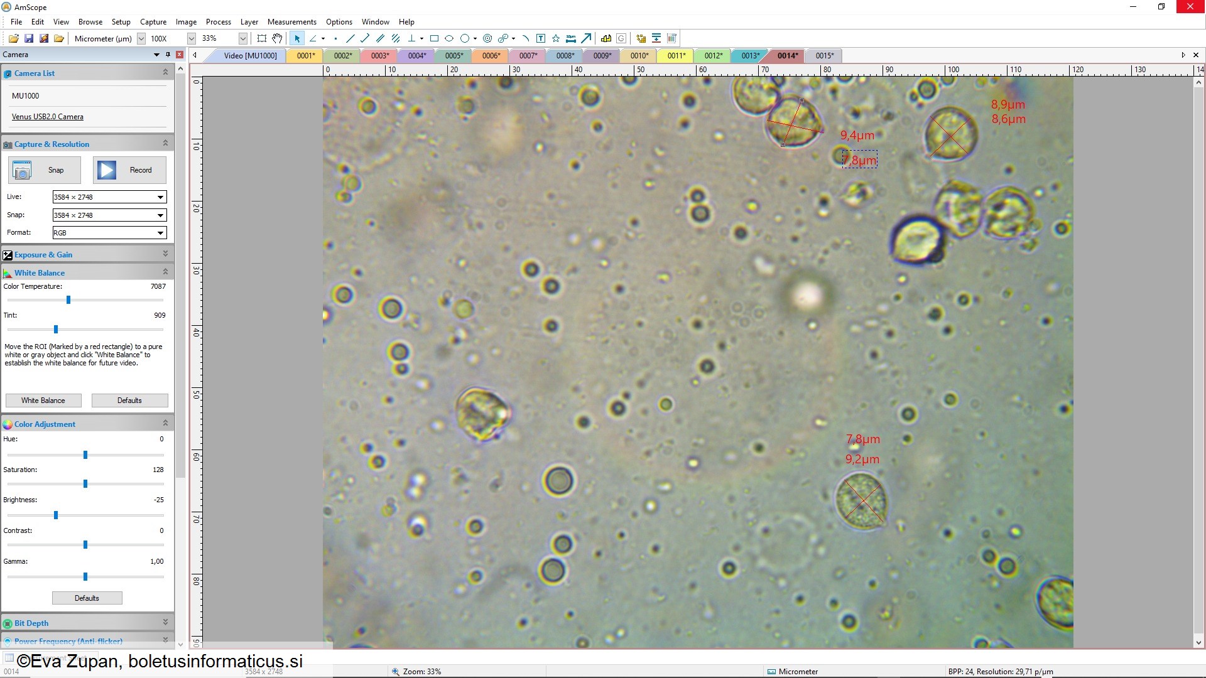
Task: Open the Venus USB2.0 Camera link
Action: (47, 117)
